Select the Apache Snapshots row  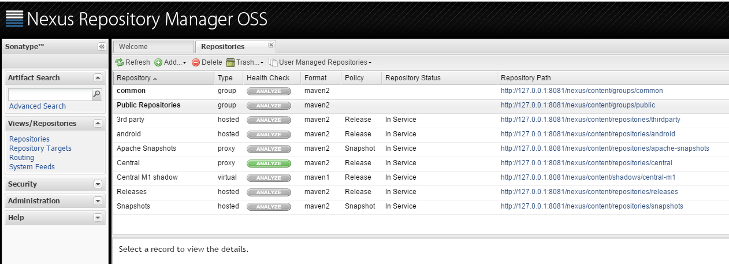[x=421, y=149]
